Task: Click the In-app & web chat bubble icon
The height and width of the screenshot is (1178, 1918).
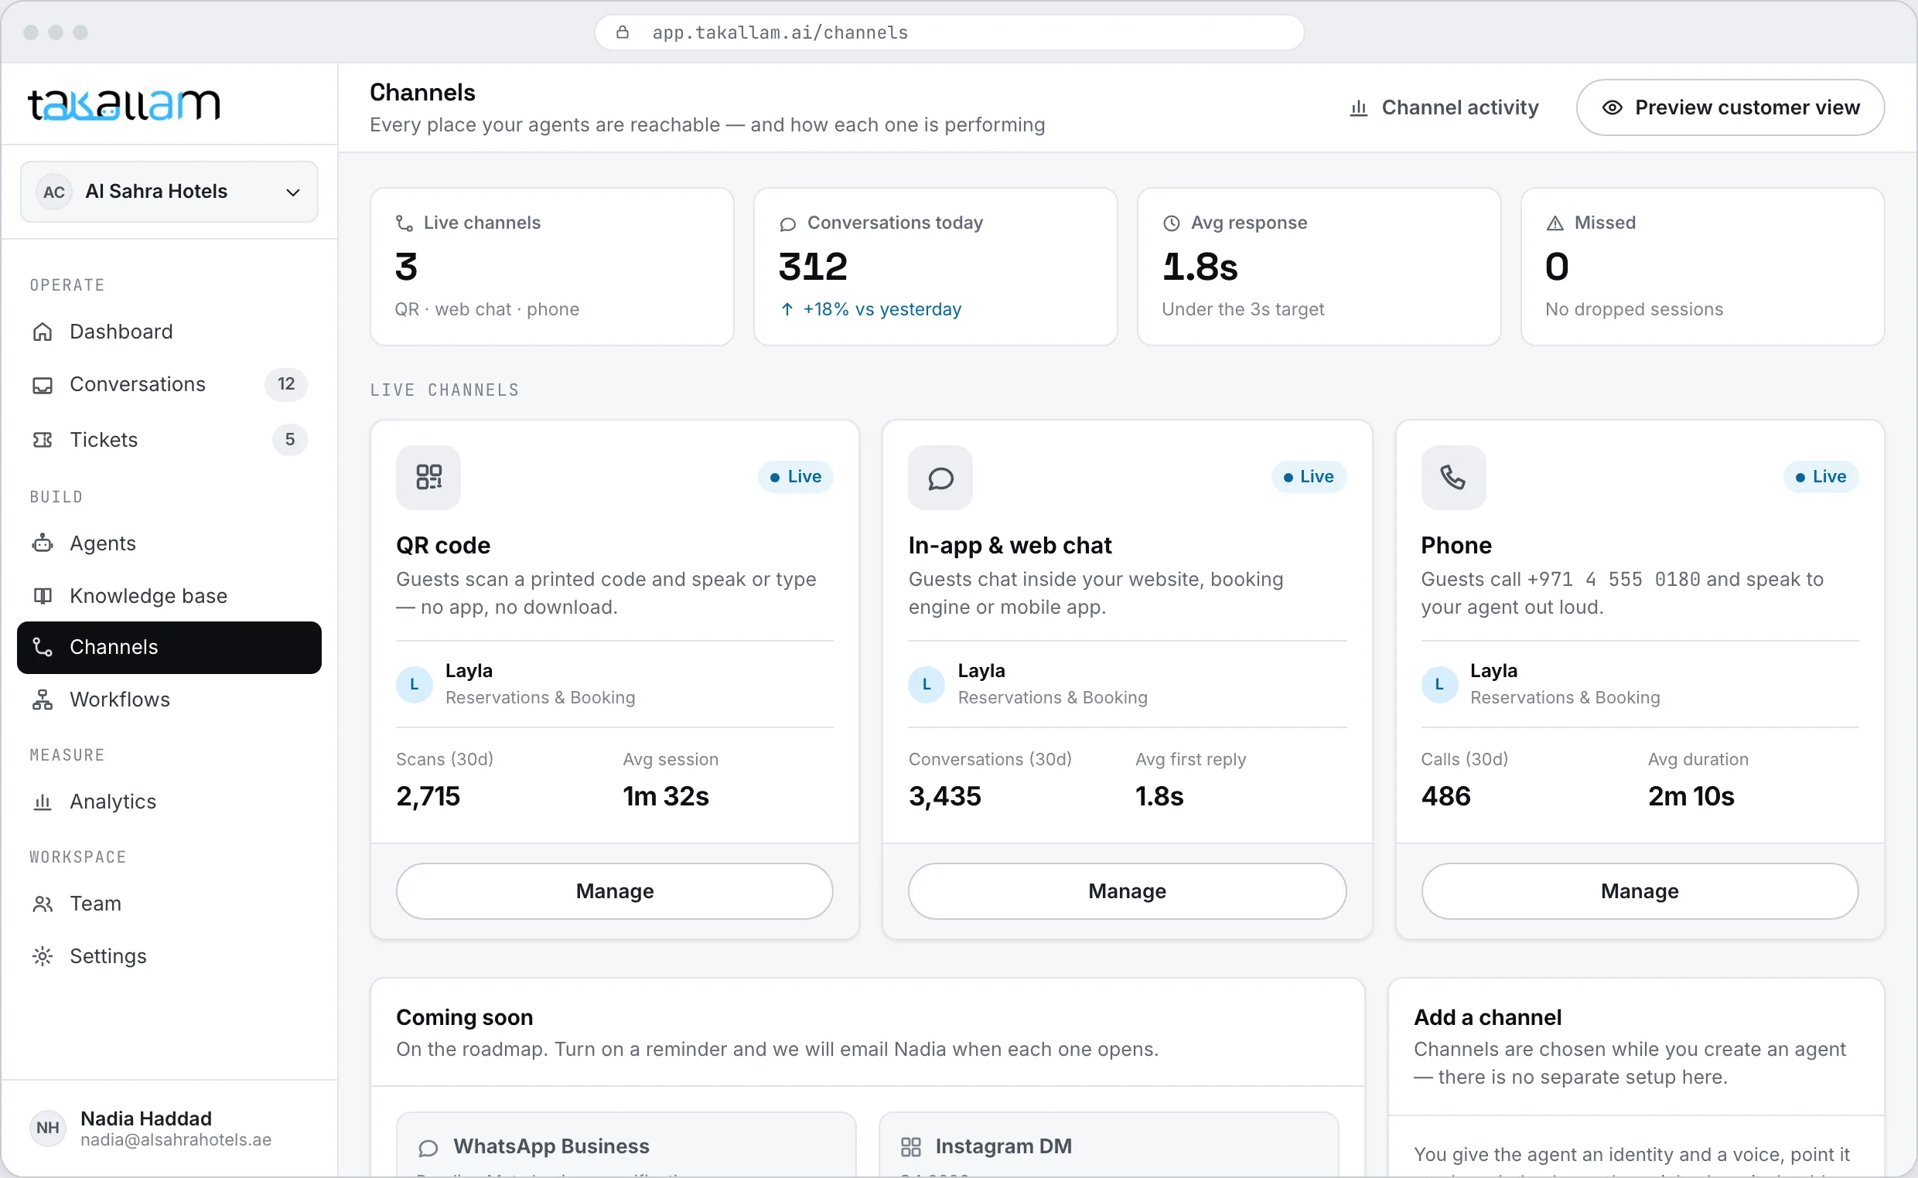Action: (940, 478)
